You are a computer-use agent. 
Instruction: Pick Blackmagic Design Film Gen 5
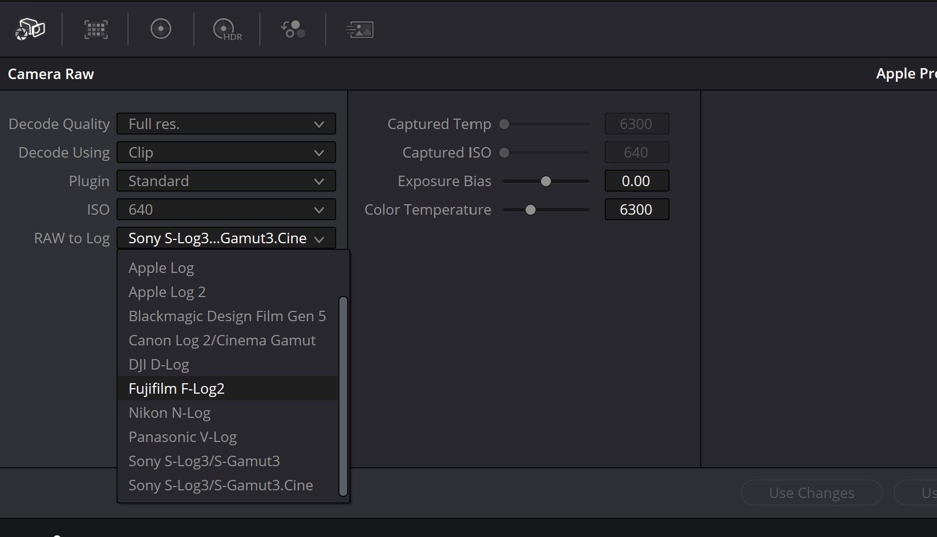pyautogui.click(x=227, y=316)
